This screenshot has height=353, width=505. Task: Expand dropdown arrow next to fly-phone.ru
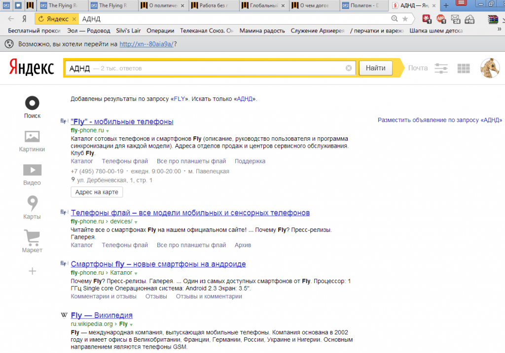pos(108,131)
